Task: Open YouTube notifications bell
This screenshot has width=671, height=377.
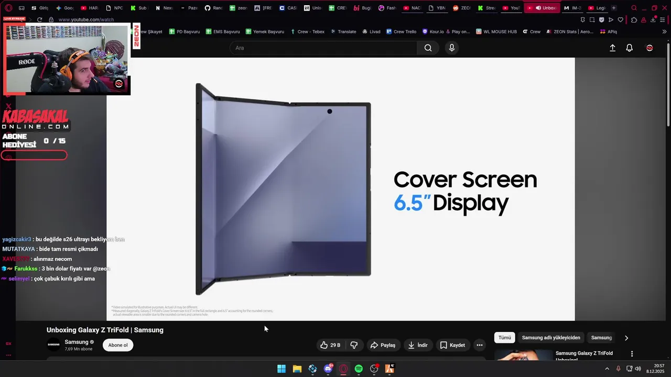Action: tap(630, 48)
